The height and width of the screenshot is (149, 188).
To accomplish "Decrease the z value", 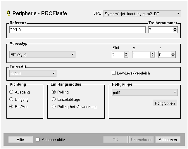I will tap(173, 56).
